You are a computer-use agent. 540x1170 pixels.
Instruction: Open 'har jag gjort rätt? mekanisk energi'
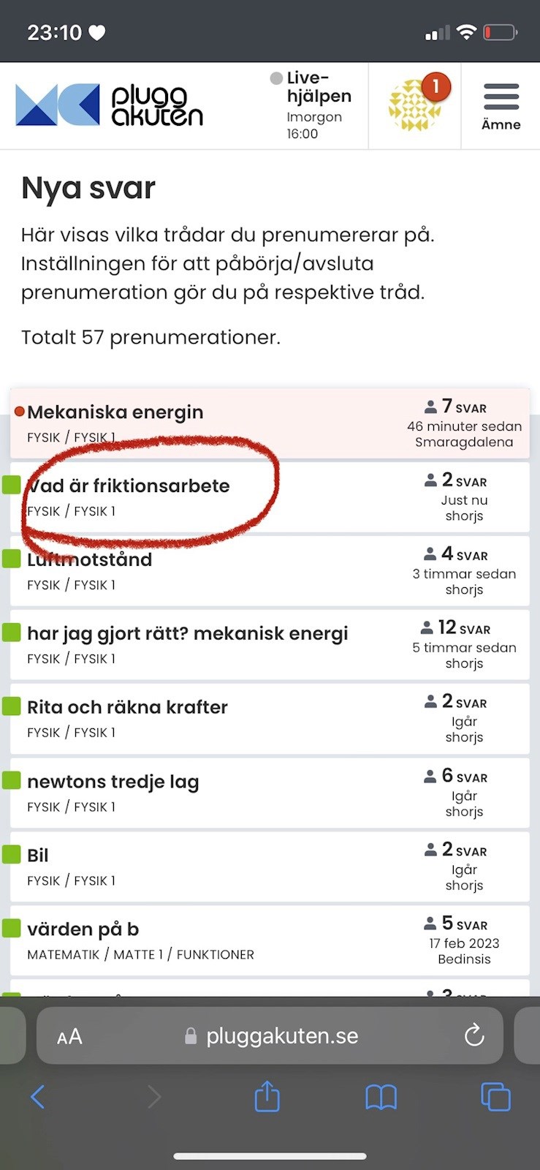pos(188,633)
